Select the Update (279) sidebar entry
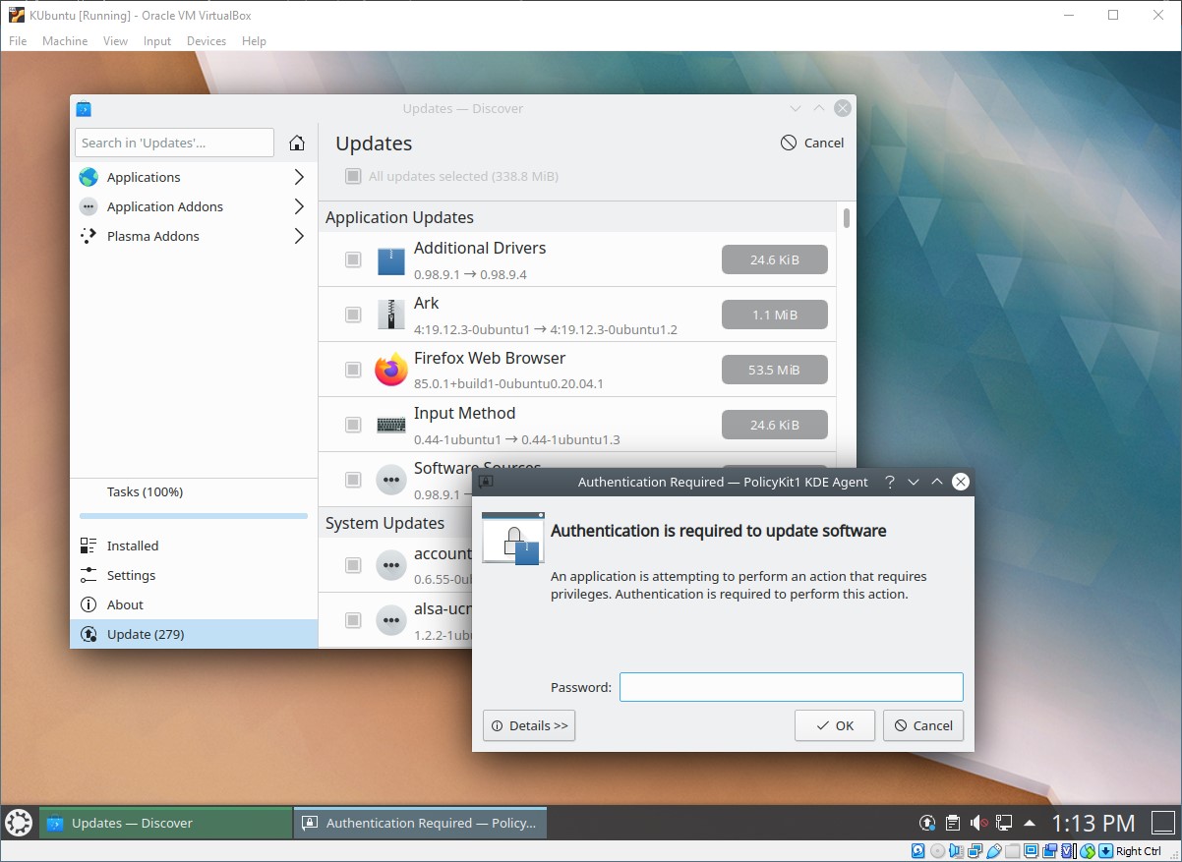 pyautogui.click(x=194, y=634)
